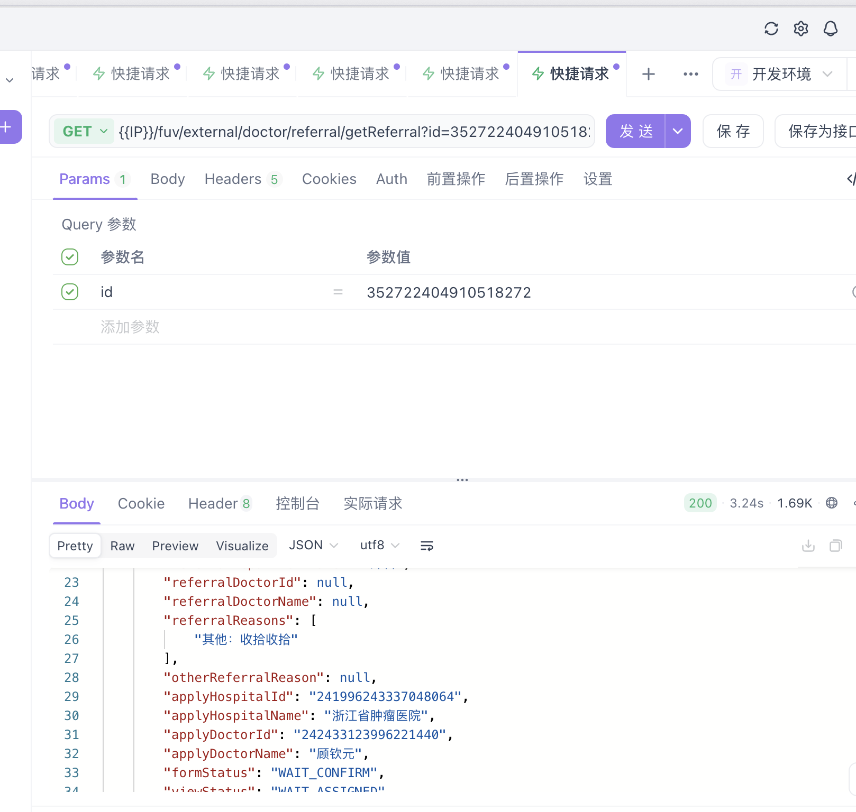Image resolution: width=856 pixels, height=812 pixels.
Task: Open code snippet icon at right of Params row
Action: tap(851, 179)
